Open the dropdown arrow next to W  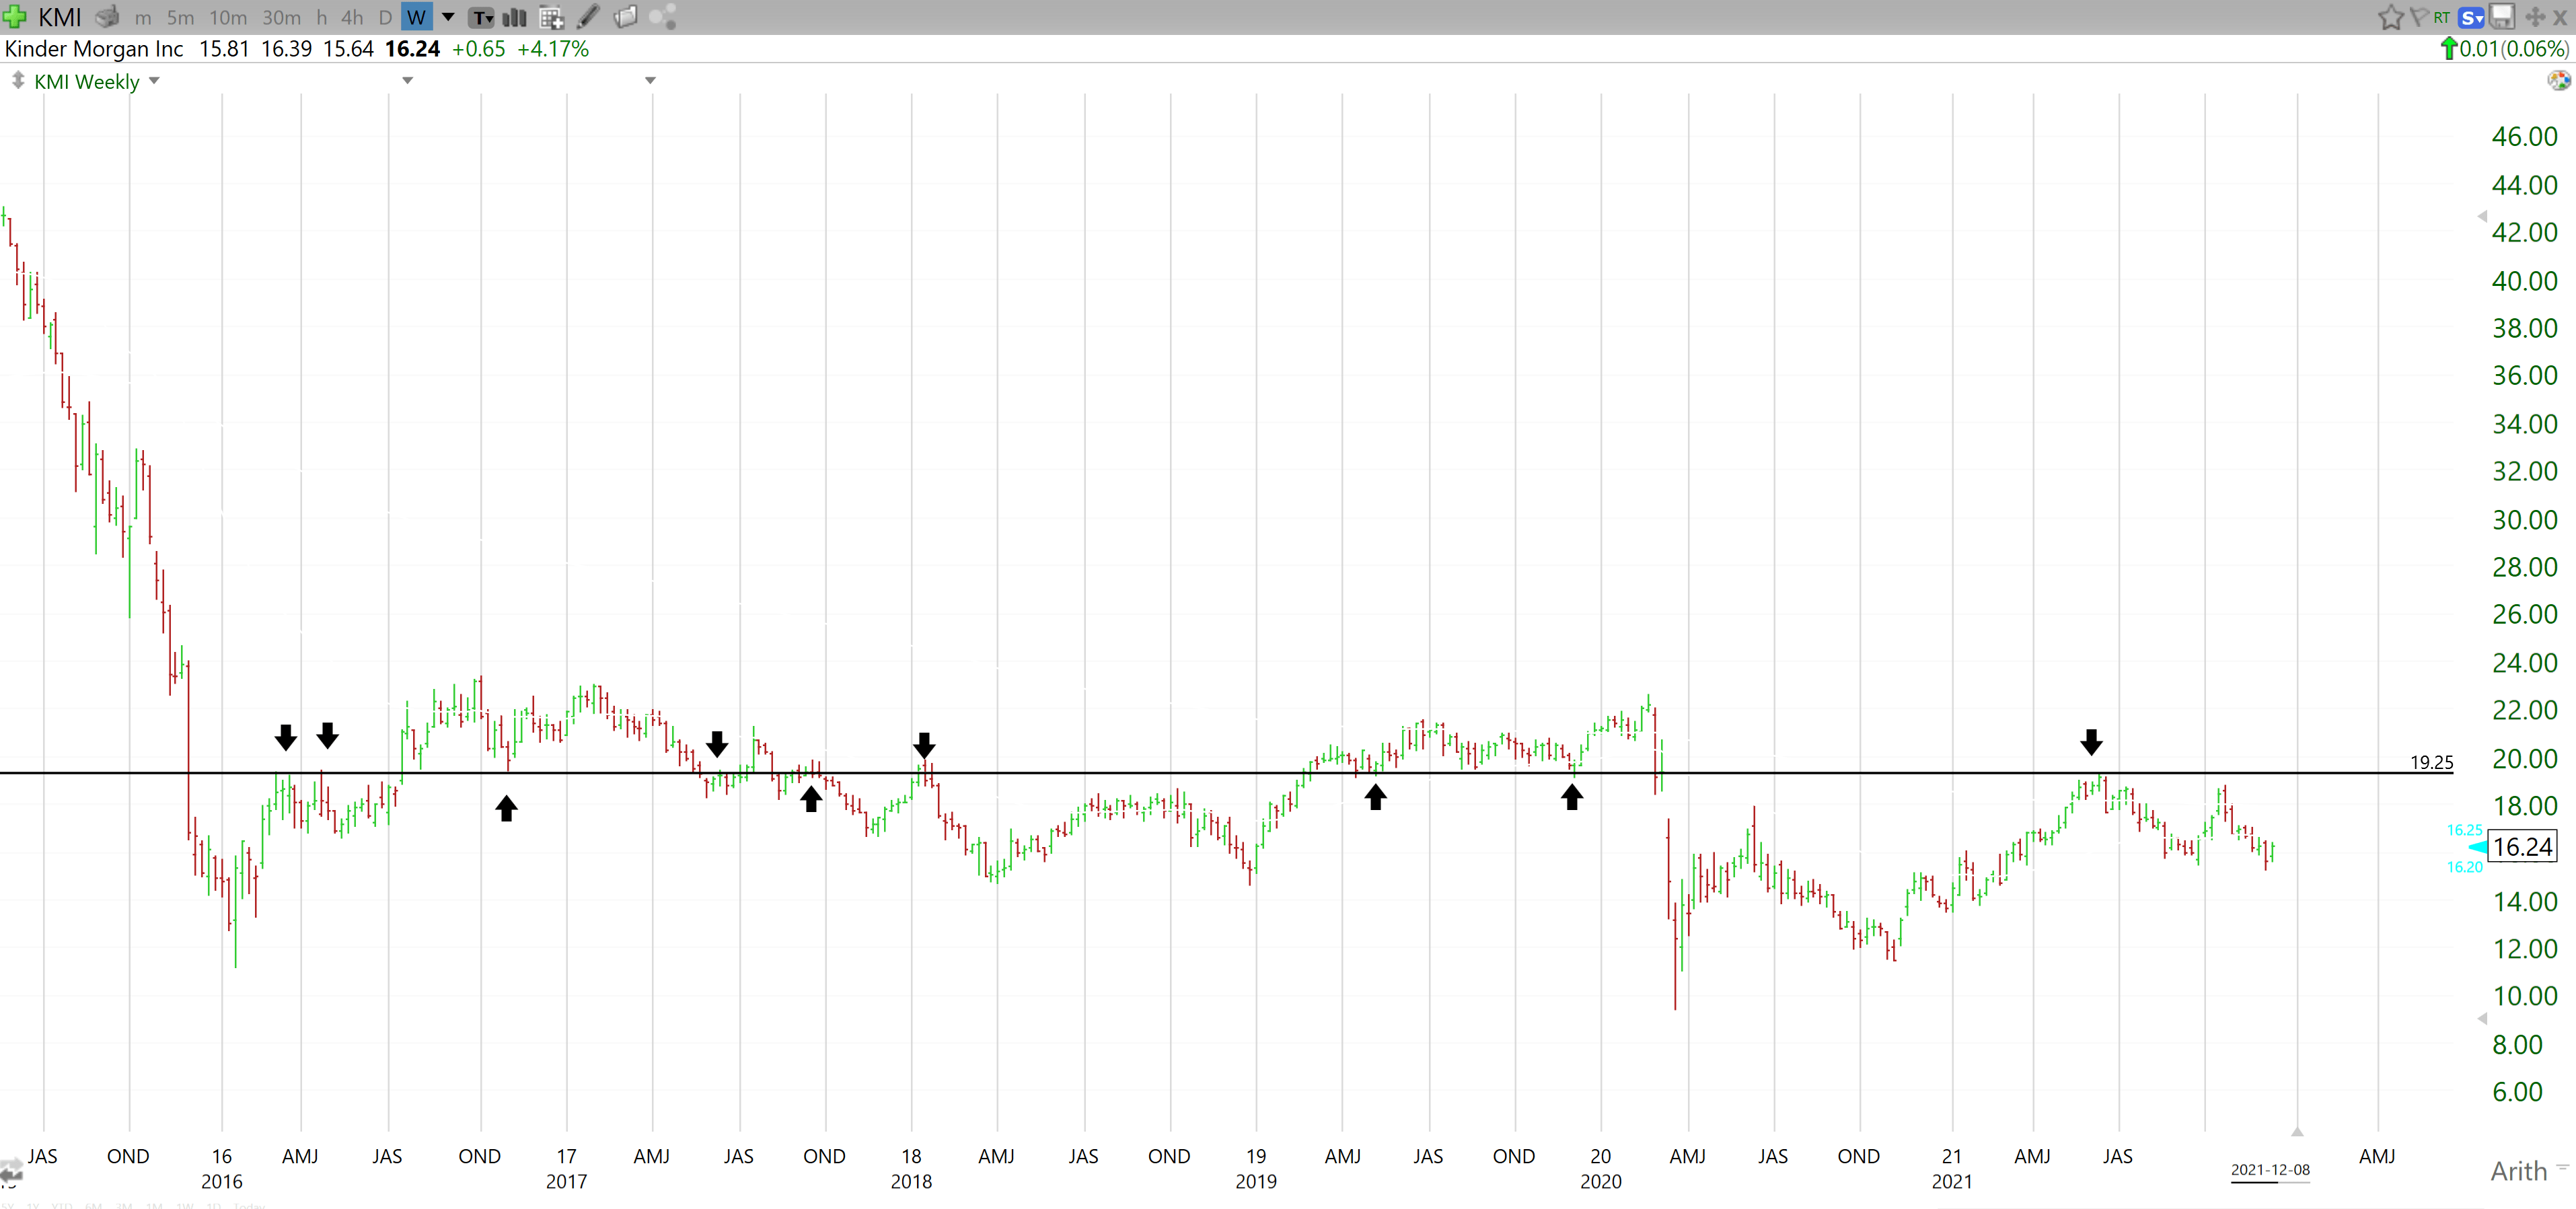click(448, 17)
